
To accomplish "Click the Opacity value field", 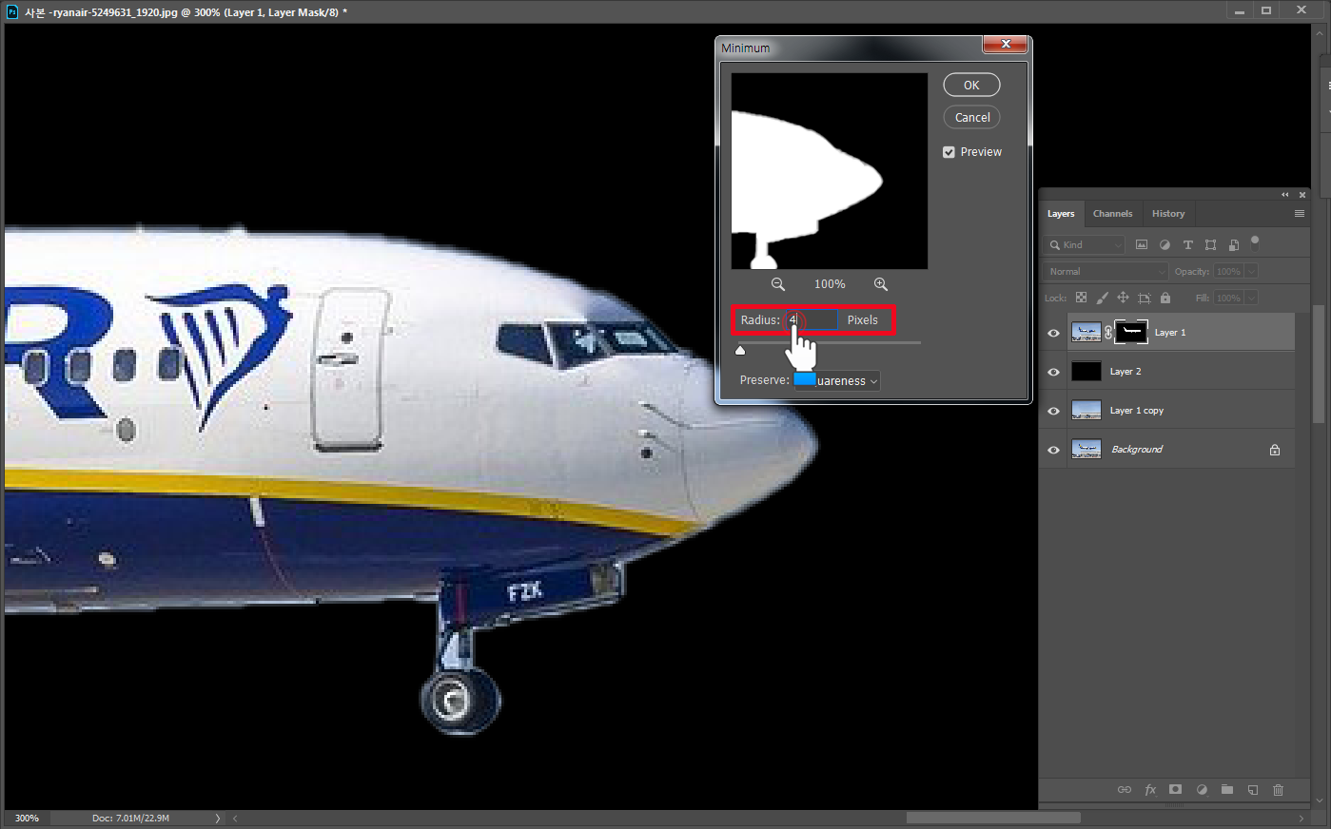I will [1228, 271].
